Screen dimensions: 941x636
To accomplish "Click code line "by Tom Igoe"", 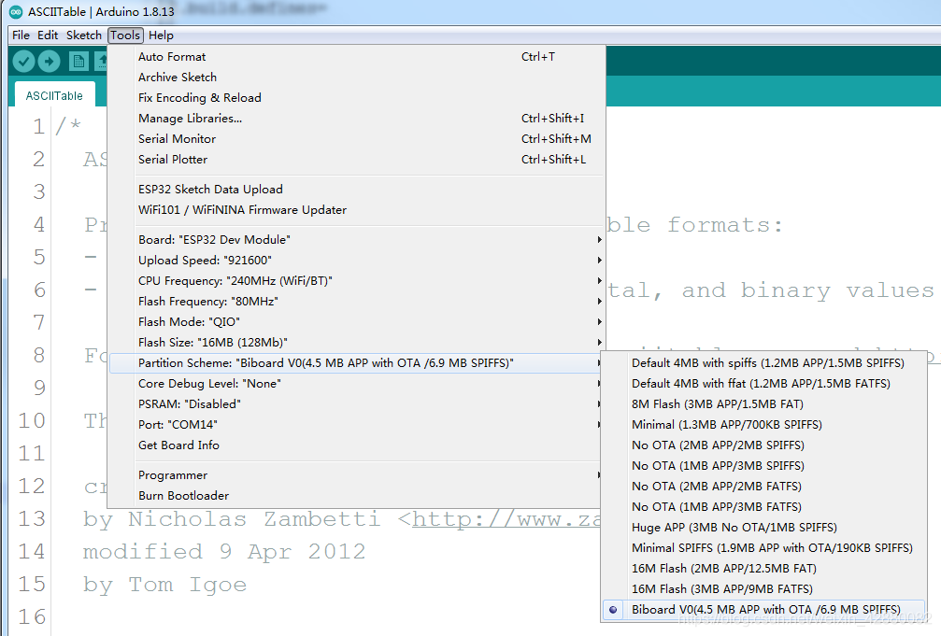I will point(164,585).
